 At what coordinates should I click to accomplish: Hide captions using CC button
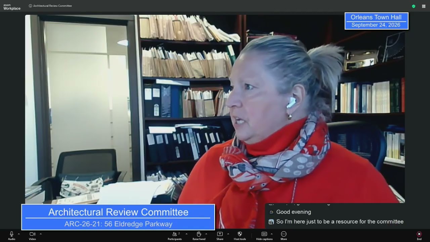coord(264,236)
